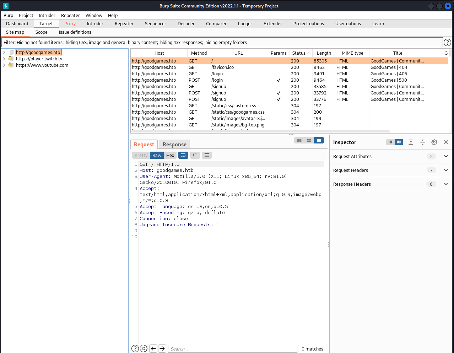Screen dimensions: 454x353
Task: Click the Burp Suite logo in the title bar
Action: [x=5, y=6]
